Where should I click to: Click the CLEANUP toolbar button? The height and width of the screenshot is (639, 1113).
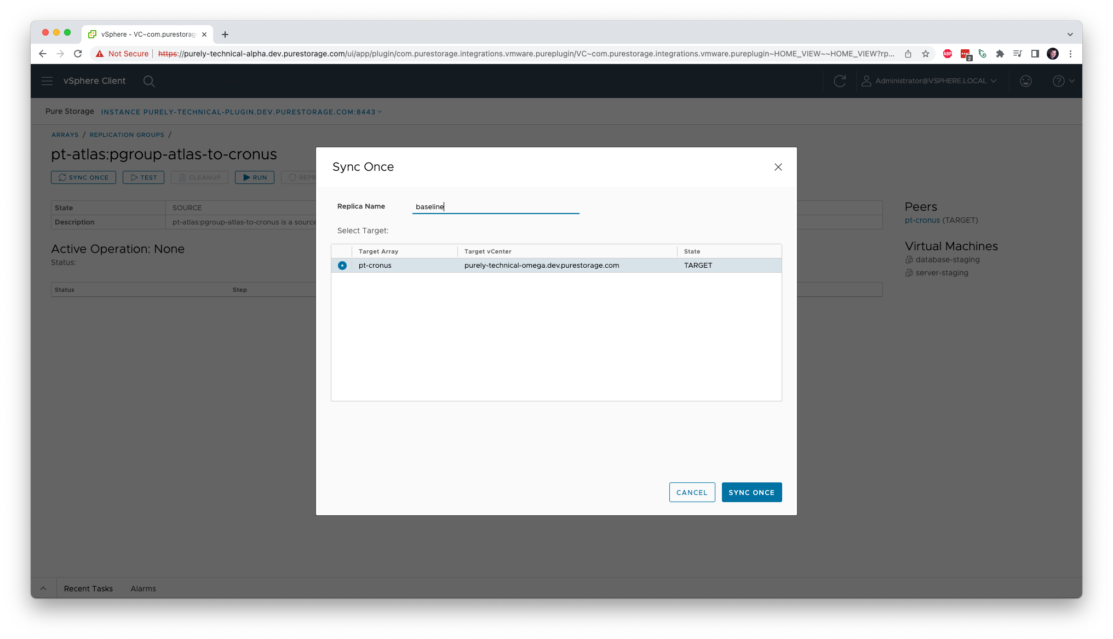point(199,177)
